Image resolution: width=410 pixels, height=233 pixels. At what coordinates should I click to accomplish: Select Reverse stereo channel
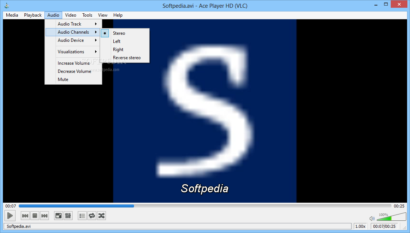click(125, 57)
